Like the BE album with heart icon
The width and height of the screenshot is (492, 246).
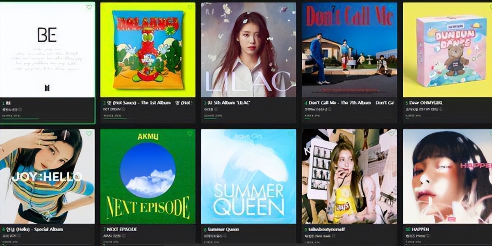point(89,7)
